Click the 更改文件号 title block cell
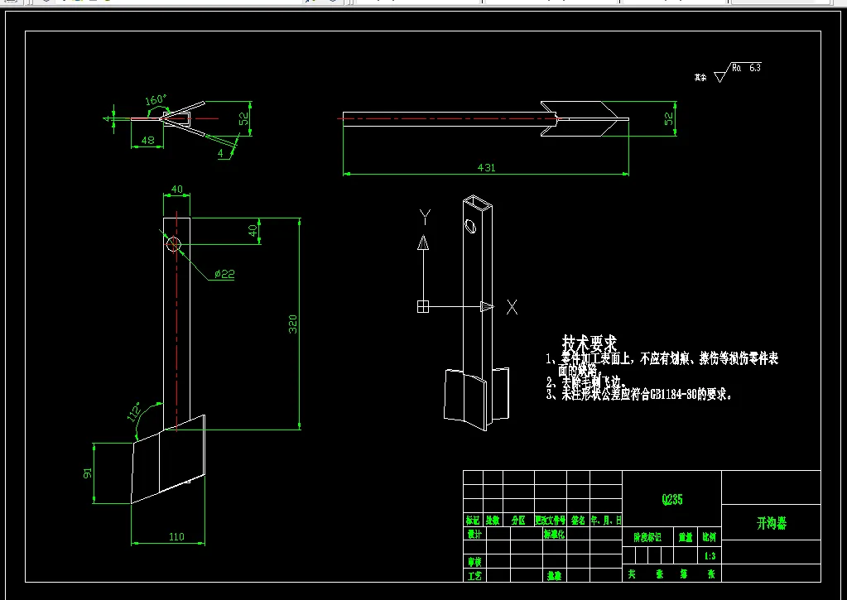 pos(551,520)
